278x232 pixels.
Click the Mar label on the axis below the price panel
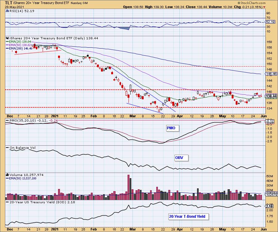[133, 116]
